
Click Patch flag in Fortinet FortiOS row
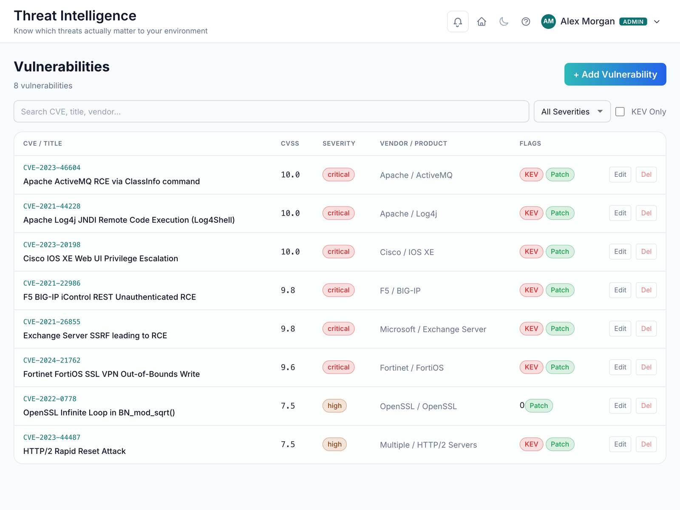coord(560,367)
